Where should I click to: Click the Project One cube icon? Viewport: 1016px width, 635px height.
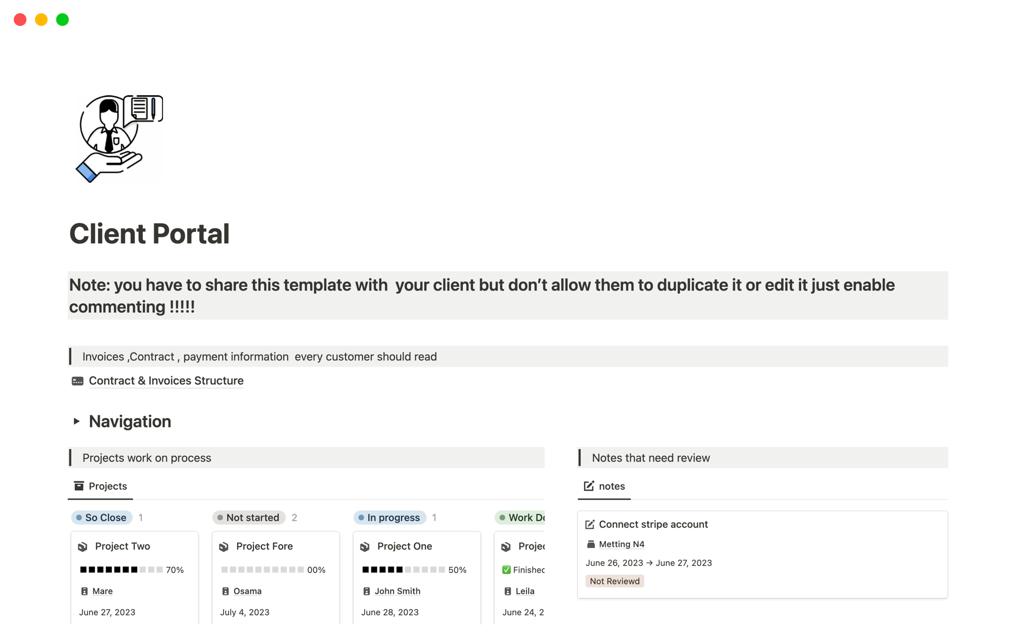pos(365,547)
